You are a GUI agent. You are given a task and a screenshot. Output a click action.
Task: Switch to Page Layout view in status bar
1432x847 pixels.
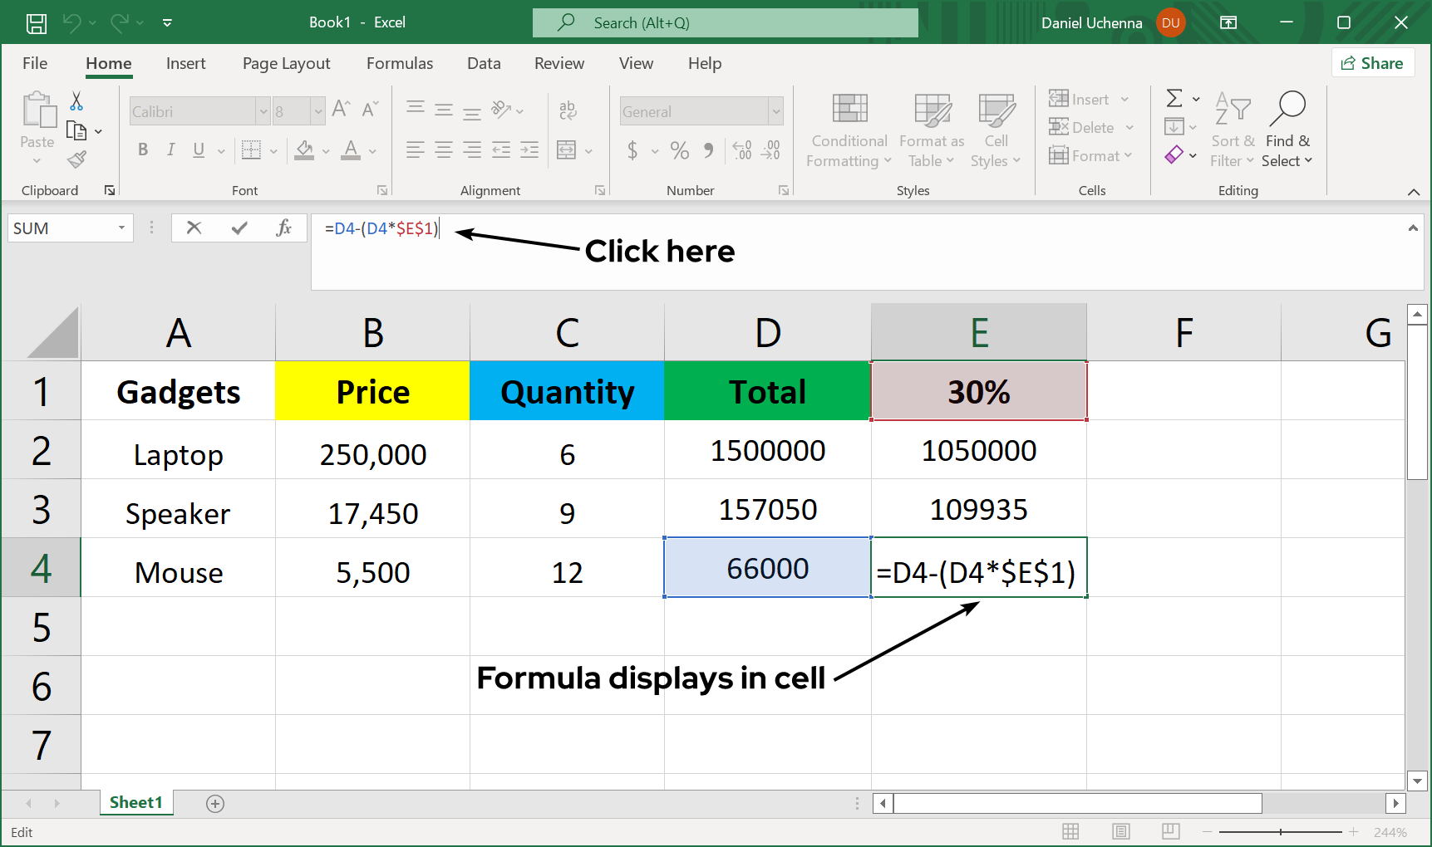pyautogui.click(x=1120, y=831)
